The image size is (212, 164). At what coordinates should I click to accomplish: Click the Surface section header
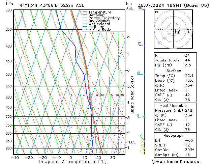173,71
